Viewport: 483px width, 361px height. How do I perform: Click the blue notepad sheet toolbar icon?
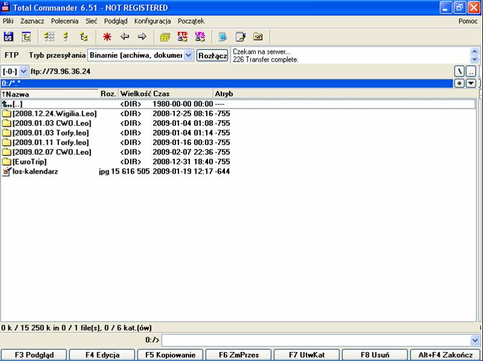[x=223, y=37]
